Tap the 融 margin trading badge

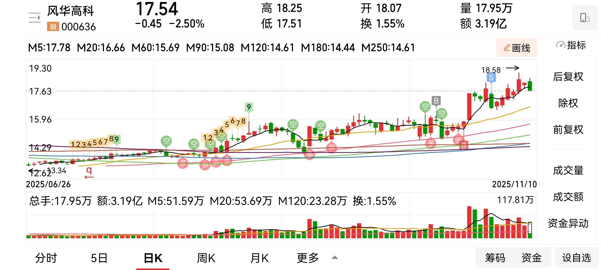(53, 26)
